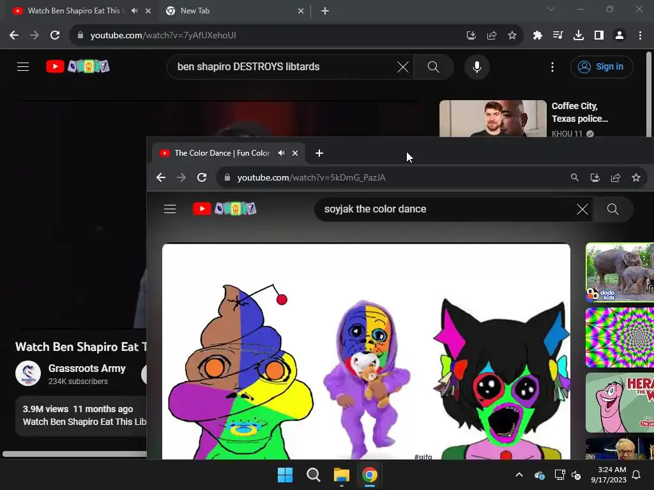Click Color Dance window address bar URL

point(311,177)
